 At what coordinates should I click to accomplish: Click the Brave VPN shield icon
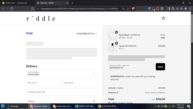182,8
